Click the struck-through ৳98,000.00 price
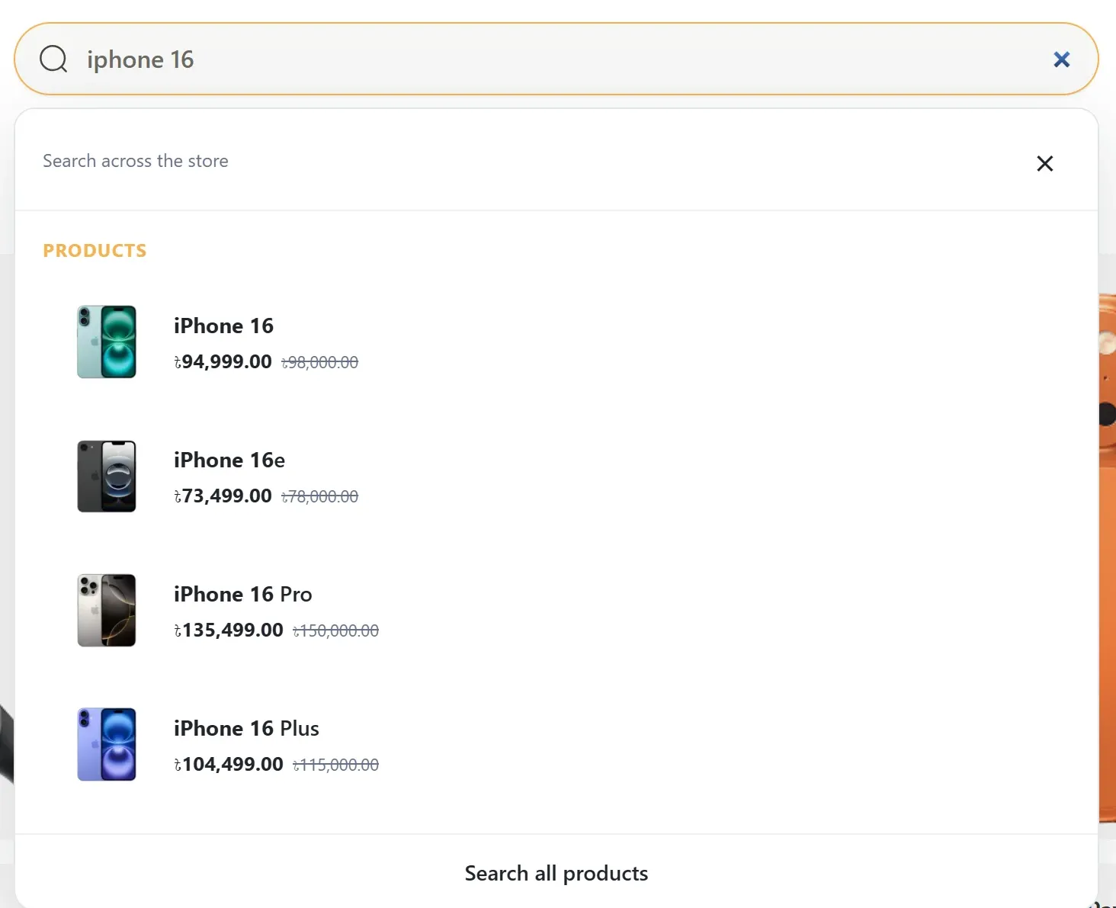This screenshot has width=1116, height=908. click(320, 362)
